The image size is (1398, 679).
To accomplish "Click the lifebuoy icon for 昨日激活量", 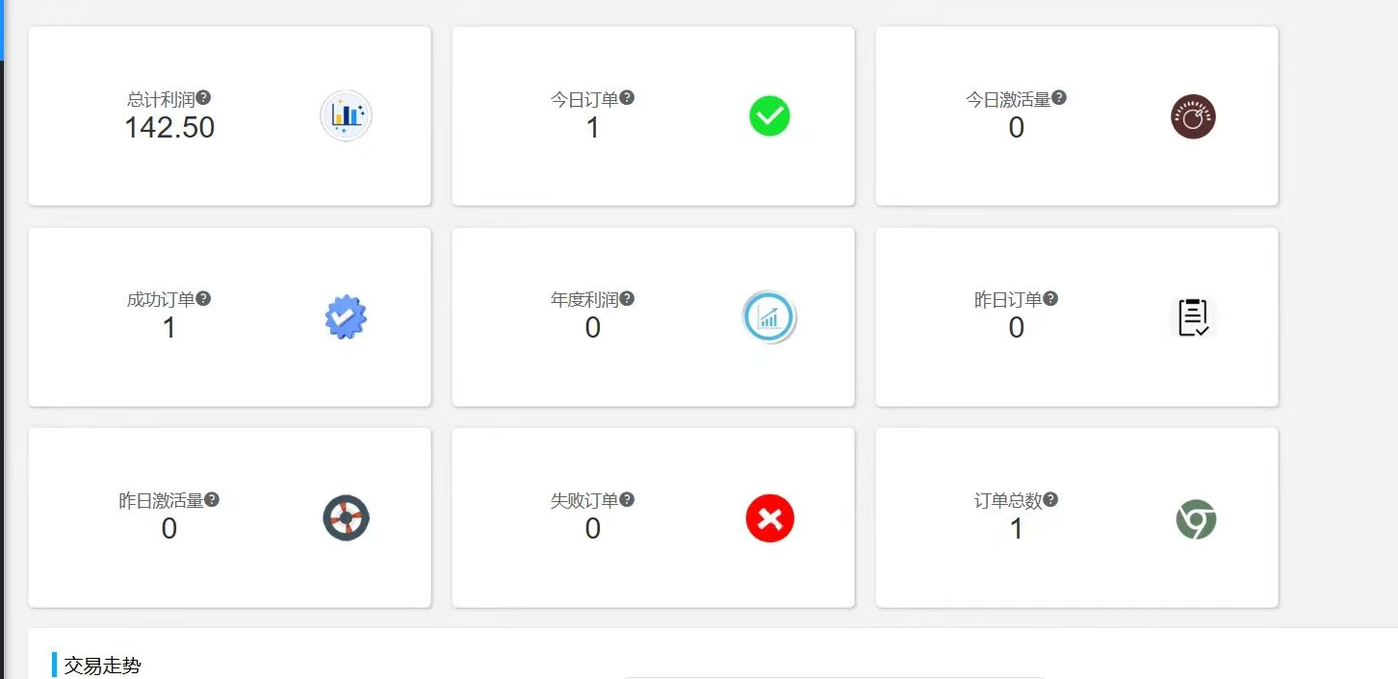I will point(346,518).
